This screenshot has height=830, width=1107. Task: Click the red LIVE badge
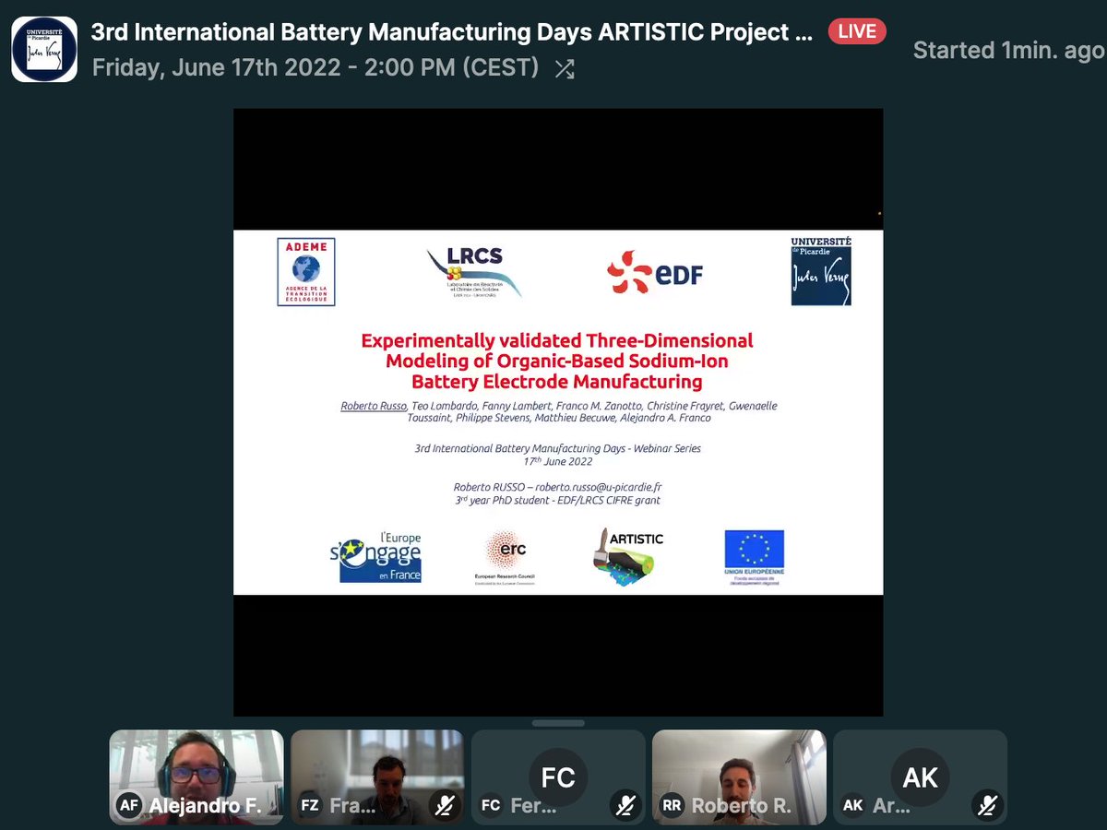[x=857, y=31]
